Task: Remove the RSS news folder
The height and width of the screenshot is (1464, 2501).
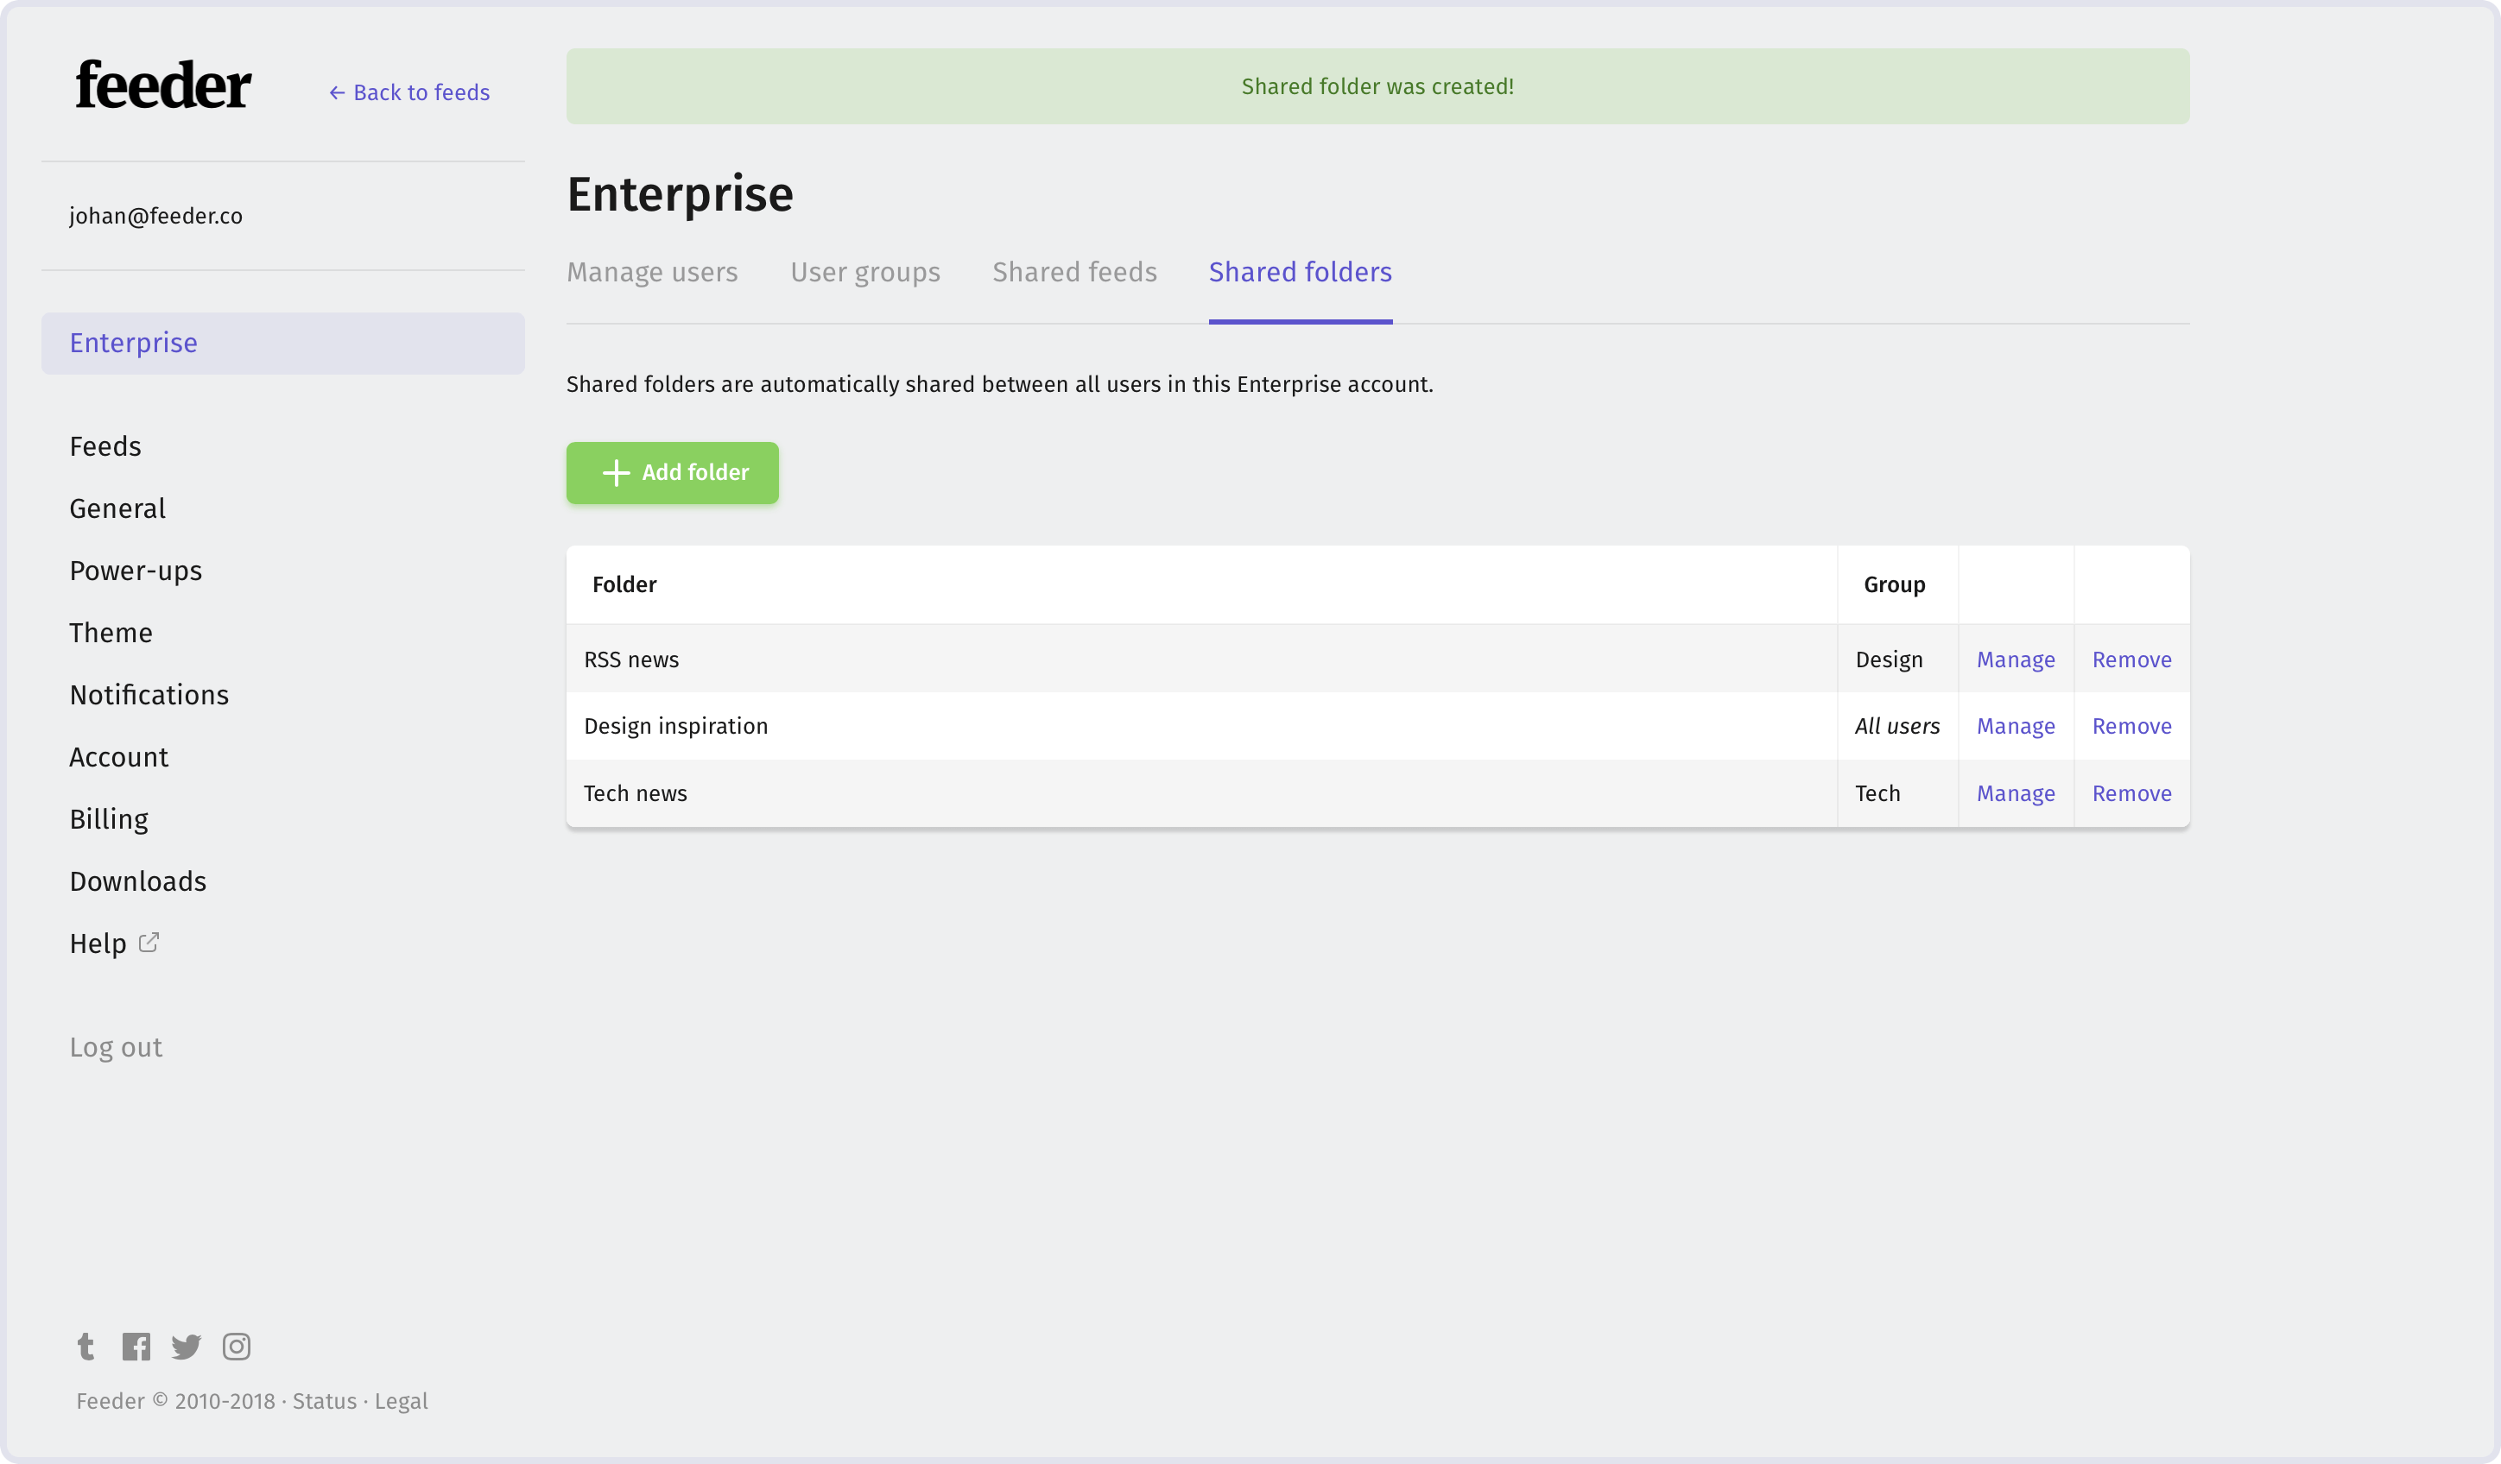Action: [2131, 659]
